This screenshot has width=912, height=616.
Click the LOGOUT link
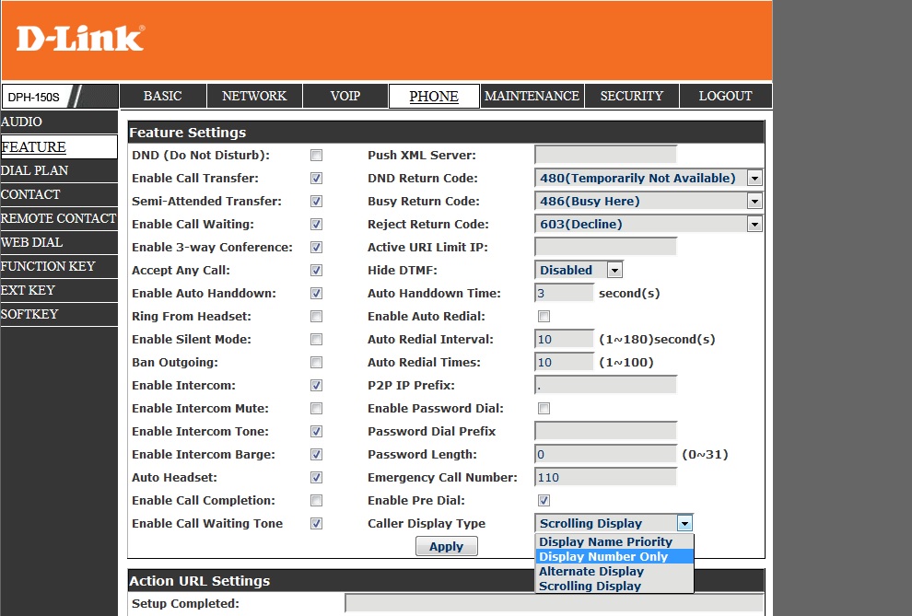tap(725, 97)
